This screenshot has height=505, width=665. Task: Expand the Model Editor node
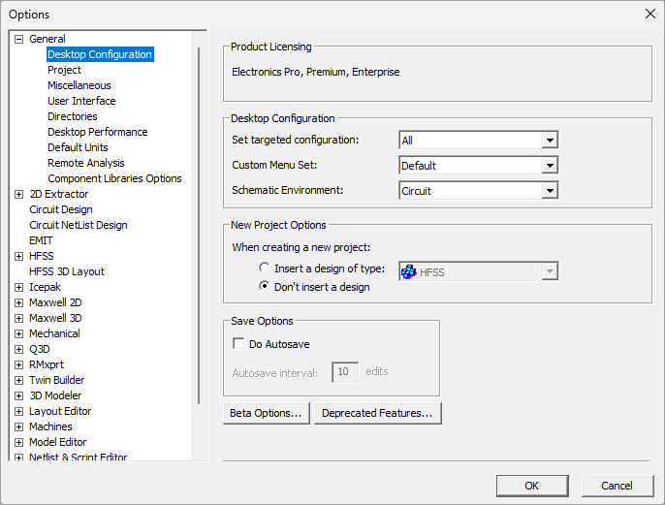18,442
